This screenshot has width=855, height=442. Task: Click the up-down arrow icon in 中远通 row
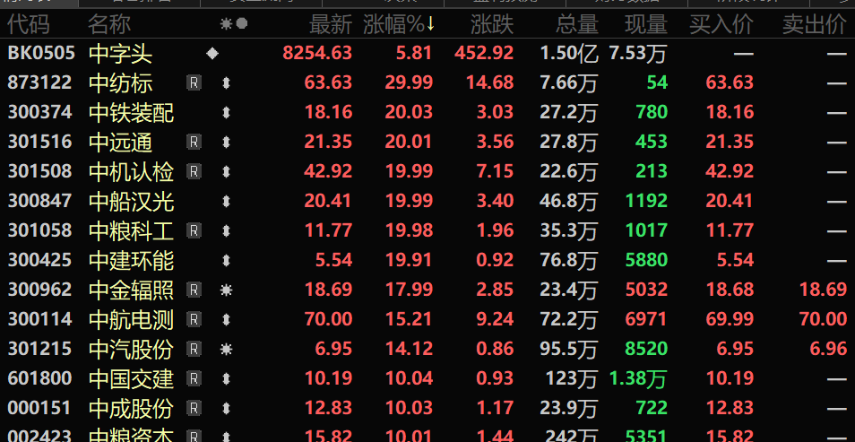pyautogui.click(x=226, y=142)
